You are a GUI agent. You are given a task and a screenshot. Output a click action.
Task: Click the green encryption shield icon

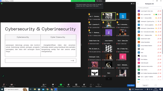pos(2,4)
